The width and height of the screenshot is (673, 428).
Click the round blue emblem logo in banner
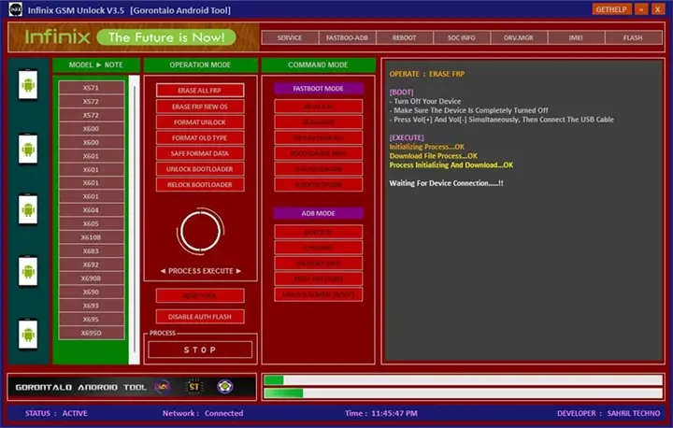pyautogui.click(x=225, y=387)
